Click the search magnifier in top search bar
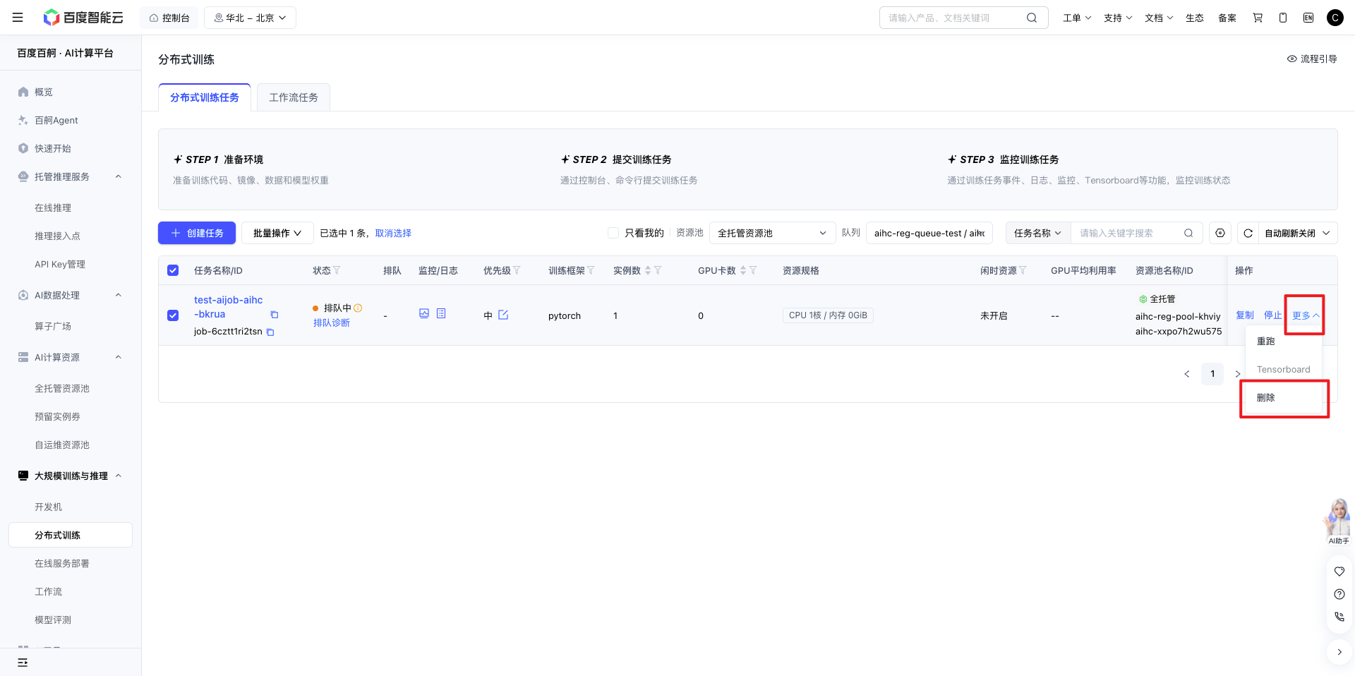 pyautogui.click(x=1032, y=18)
